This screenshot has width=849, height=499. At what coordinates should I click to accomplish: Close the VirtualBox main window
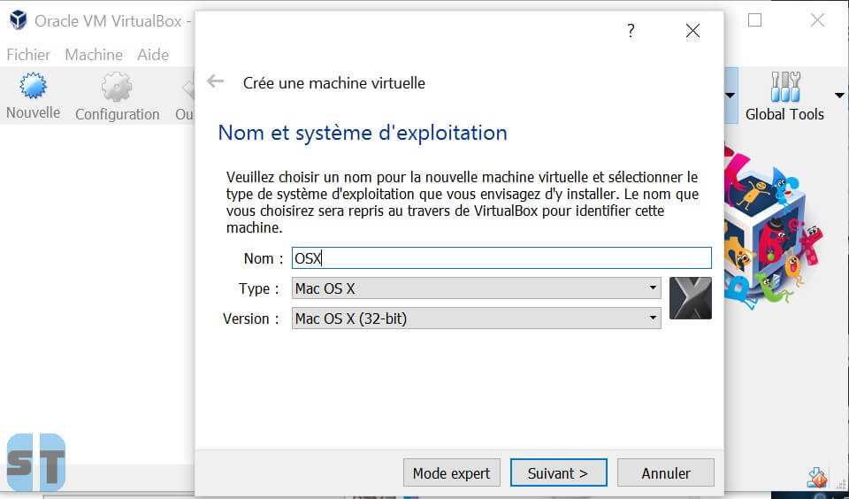tap(817, 20)
